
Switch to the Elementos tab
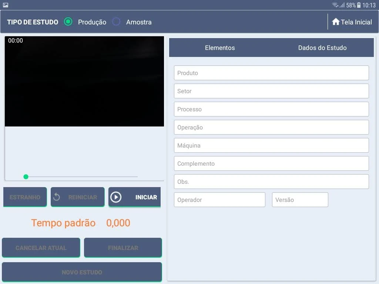coord(220,48)
